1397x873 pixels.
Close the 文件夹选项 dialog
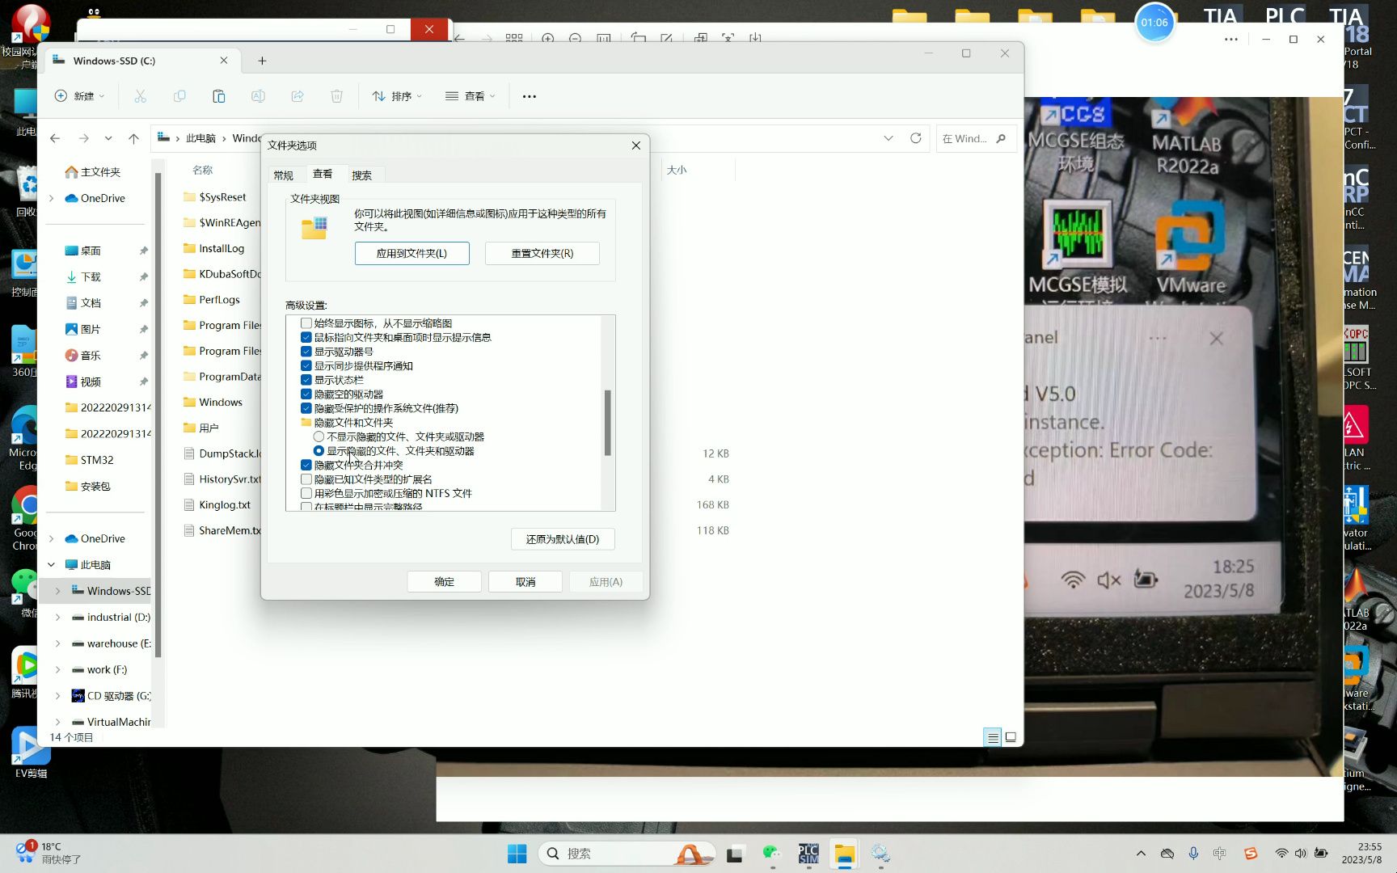pyautogui.click(x=635, y=145)
